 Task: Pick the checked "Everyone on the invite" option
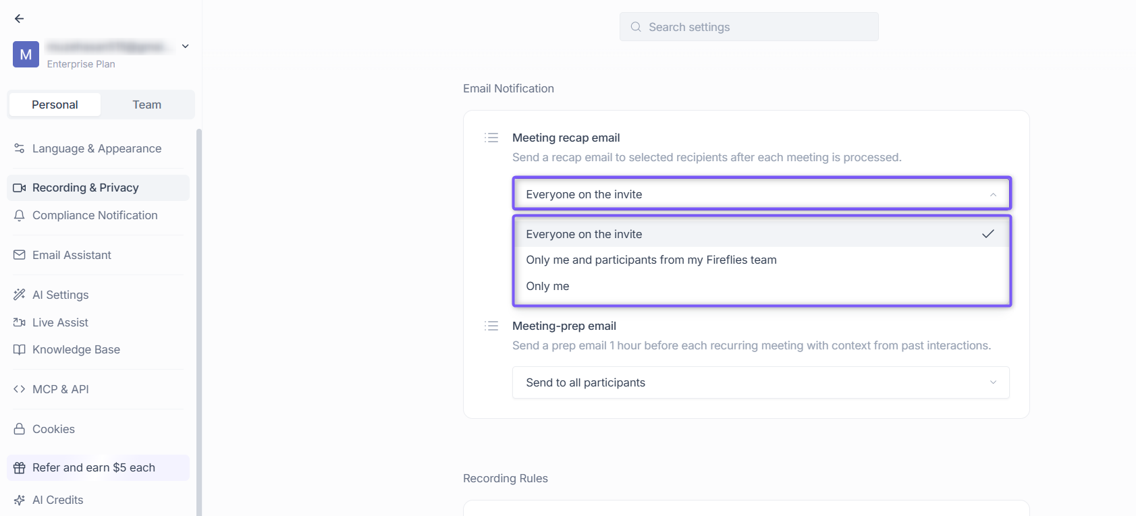[x=761, y=234]
